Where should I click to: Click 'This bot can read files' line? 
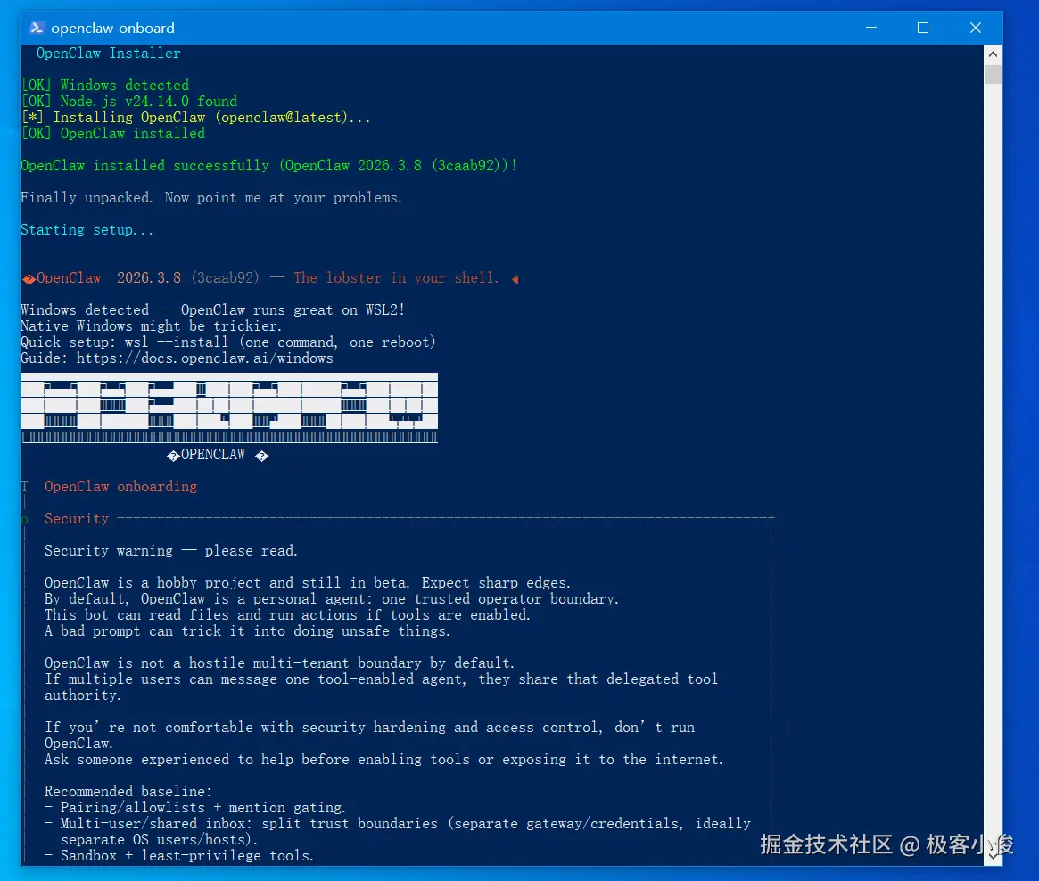(x=287, y=615)
